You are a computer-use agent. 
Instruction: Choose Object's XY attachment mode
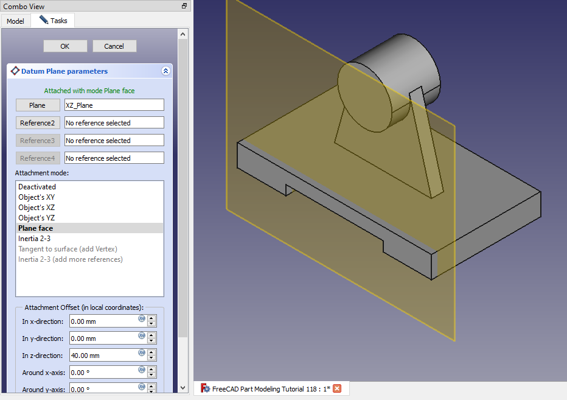[x=37, y=197]
